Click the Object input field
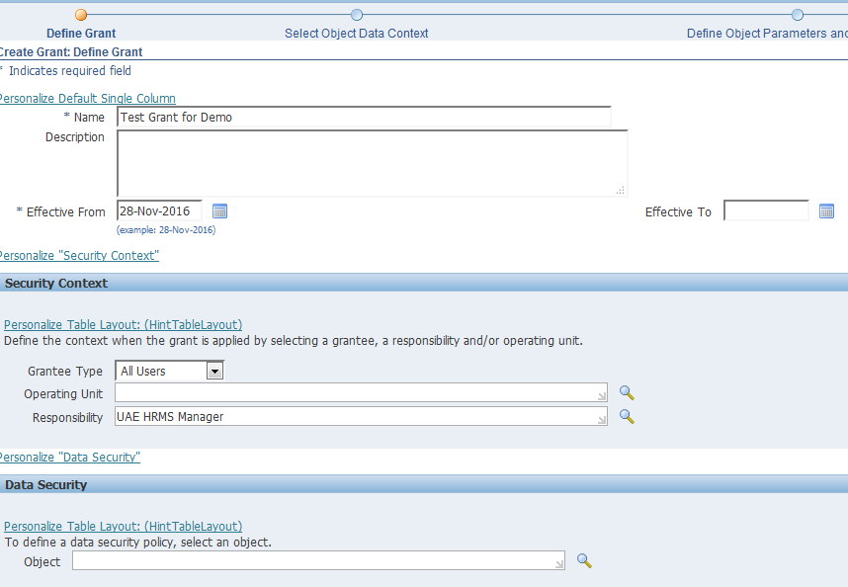 [x=318, y=560]
